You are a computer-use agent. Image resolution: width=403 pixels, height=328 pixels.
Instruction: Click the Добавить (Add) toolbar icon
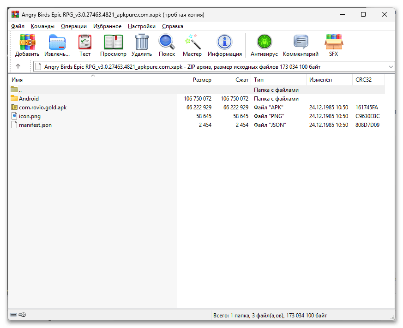27,42
